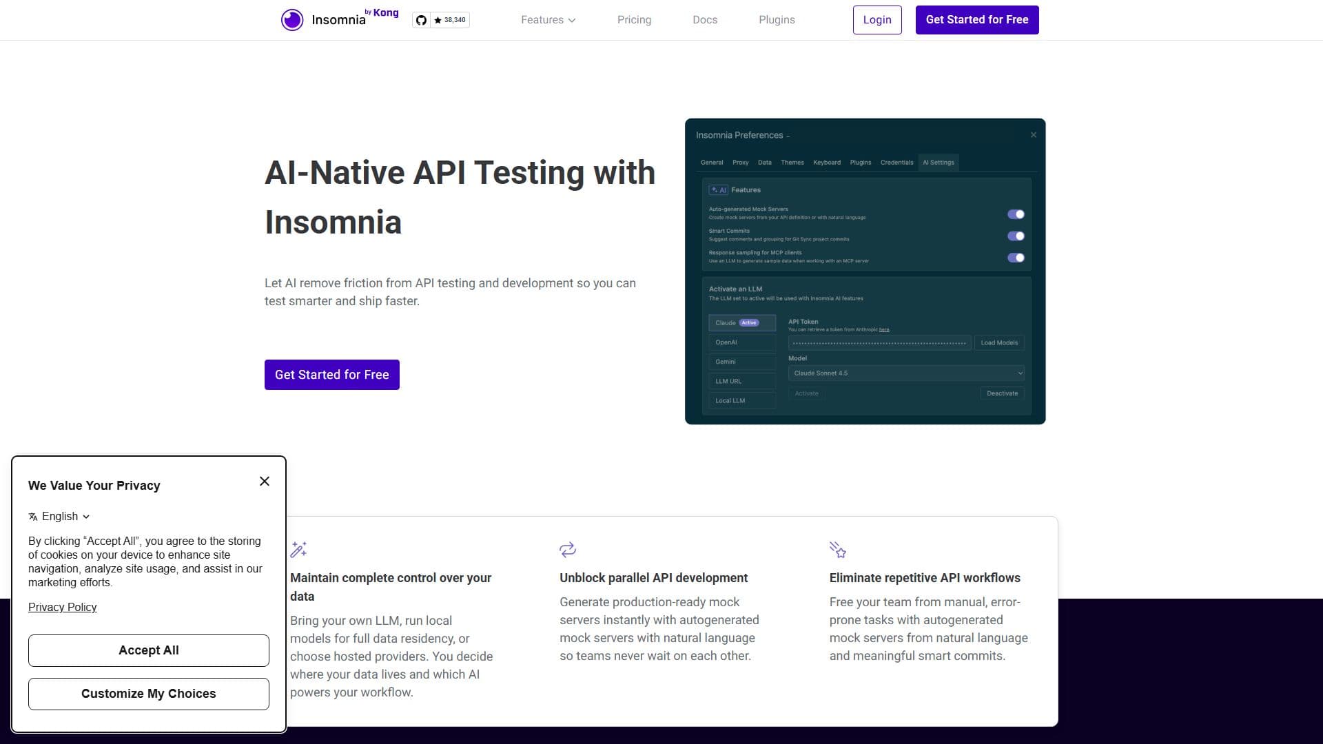Switch to the Plugins tab in Insomnia Preferences
Image resolution: width=1323 pixels, height=744 pixels.
(861, 163)
